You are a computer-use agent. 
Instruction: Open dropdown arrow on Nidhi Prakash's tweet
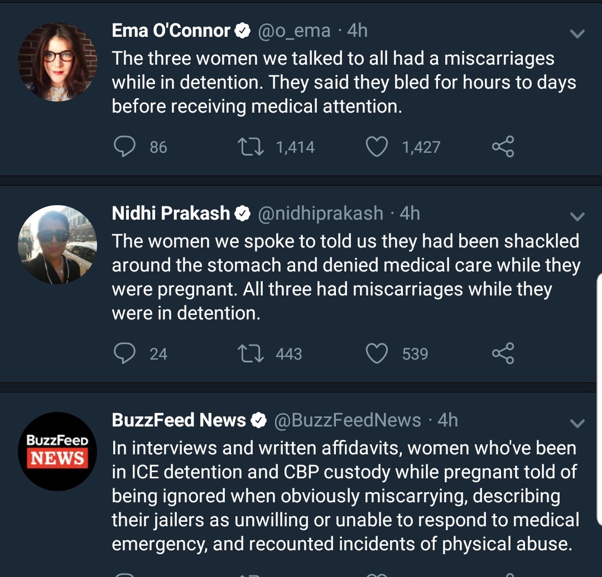point(577,216)
